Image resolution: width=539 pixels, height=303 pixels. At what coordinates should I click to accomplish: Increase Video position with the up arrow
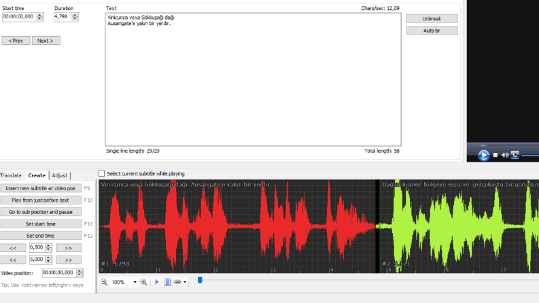click(x=80, y=270)
